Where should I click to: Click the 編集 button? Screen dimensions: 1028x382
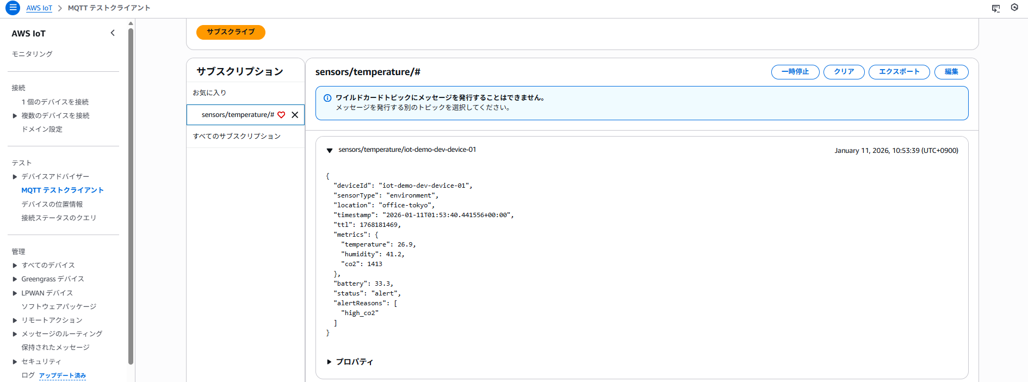[951, 72]
